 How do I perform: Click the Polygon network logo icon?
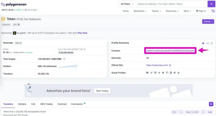tap(213, 11)
